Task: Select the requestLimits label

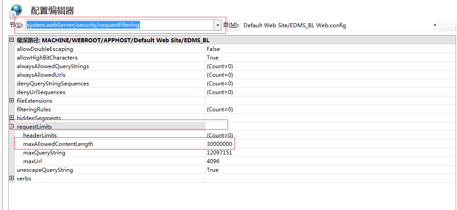Action: 34,126
